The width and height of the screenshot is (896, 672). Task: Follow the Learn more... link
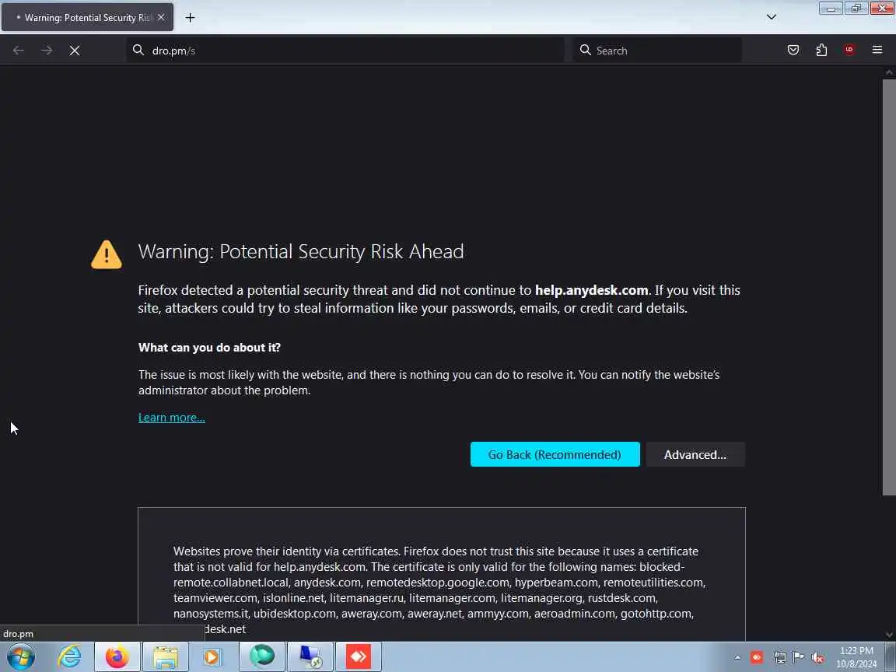(x=171, y=418)
